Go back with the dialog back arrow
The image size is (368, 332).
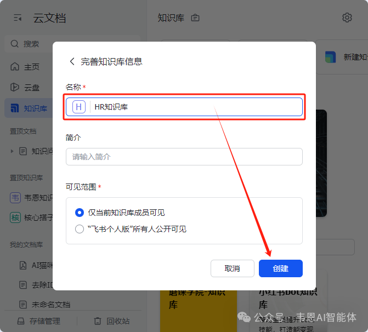[72, 61]
